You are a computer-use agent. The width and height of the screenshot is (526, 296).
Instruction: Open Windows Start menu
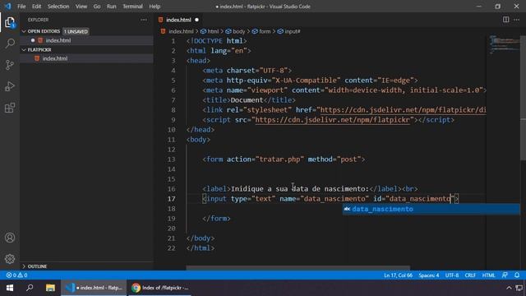click(x=9, y=288)
